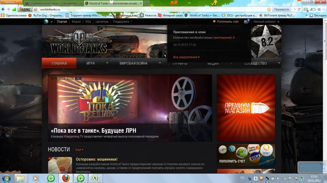Open Windows Explorer from taskbar

pos(21,178)
